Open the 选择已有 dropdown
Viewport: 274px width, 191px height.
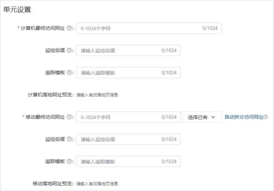(202, 117)
